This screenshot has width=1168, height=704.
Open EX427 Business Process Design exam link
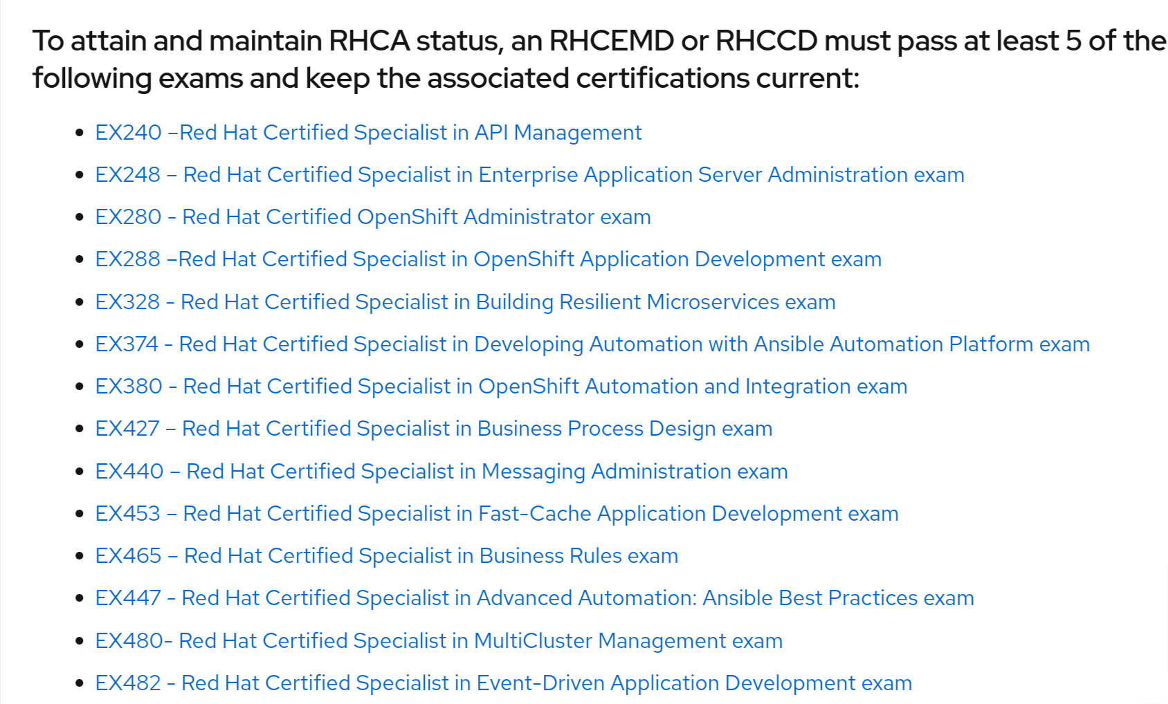point(434,428)
